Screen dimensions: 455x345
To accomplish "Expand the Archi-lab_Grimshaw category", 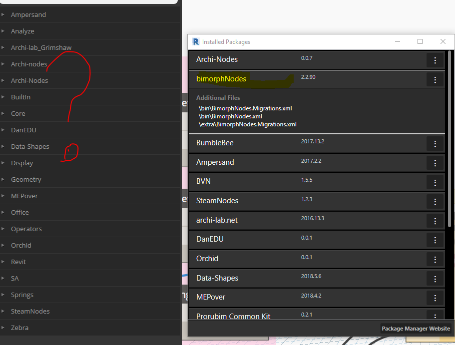I will click(2, 47).
